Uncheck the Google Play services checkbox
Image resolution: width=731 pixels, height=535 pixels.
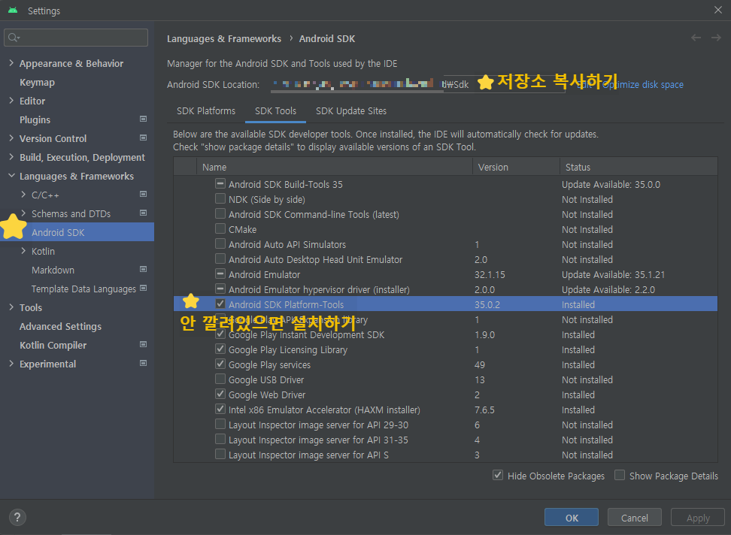click(220, 364)
